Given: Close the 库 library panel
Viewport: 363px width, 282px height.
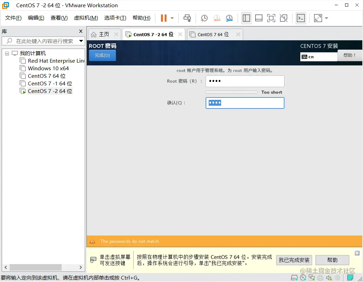Looking at the screenshot, I should pyautogui.click(x=81, y=31).
